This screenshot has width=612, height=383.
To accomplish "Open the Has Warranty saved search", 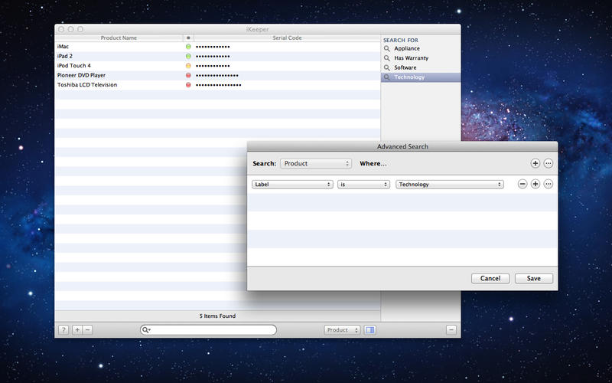I will tap(421, 58).
